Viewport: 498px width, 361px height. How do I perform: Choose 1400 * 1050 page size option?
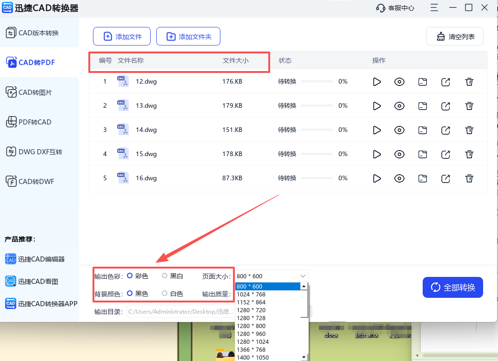coord(268,357)
